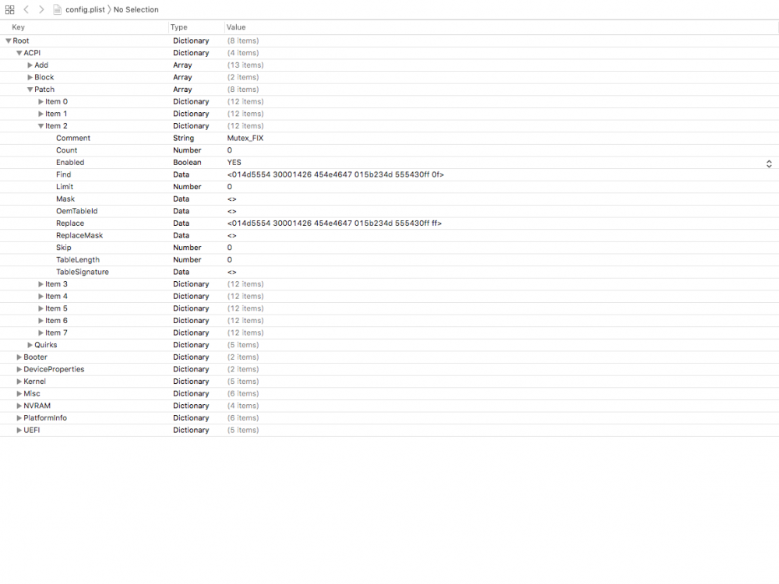Screen dimensions: 779x584
Task: Select the TableLength key
Action: click(77, 260)
